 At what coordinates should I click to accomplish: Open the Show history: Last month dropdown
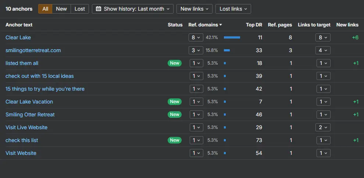click(x=133, y=9)
